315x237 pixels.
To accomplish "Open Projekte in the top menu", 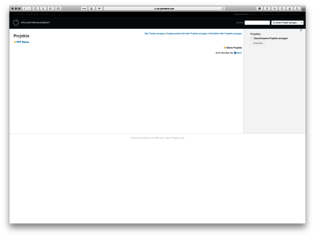I will pyautogui.click(x=44, y=14).
